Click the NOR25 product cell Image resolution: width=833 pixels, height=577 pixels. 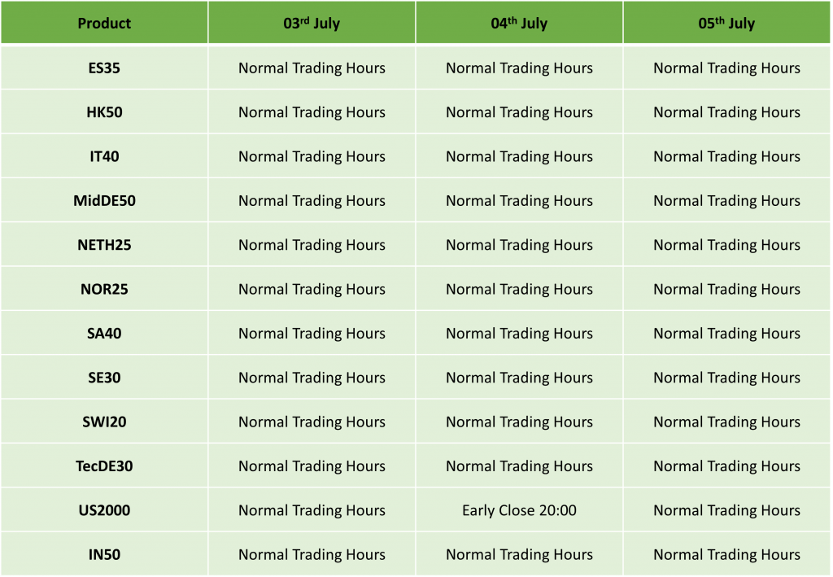tap(104, 289)
